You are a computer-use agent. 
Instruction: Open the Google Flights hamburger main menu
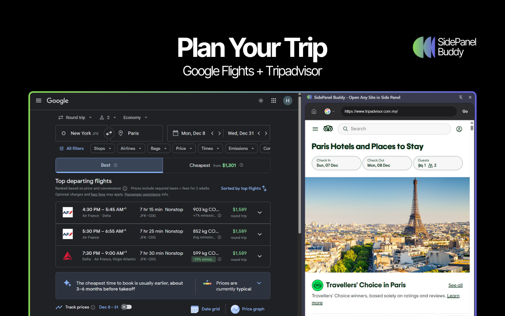coord(39,101)
